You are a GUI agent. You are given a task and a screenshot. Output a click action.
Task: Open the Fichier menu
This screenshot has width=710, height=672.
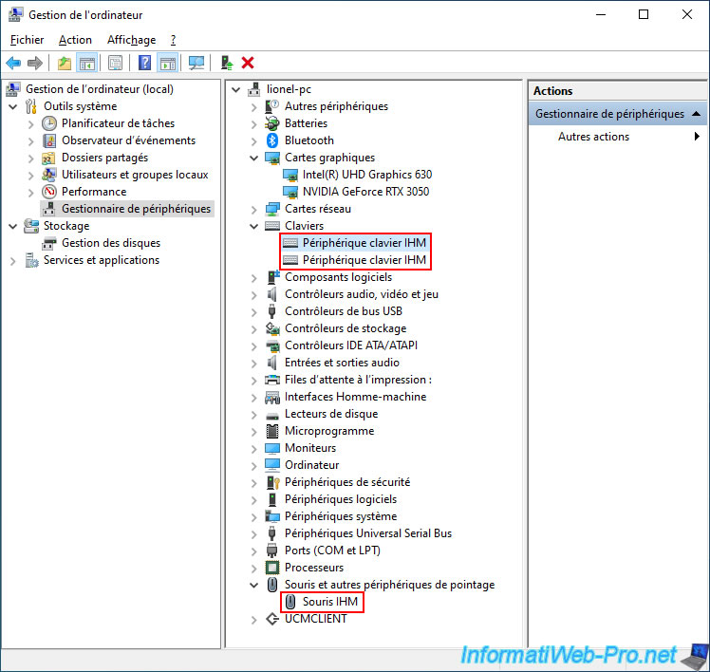click(x=27, y=40)
